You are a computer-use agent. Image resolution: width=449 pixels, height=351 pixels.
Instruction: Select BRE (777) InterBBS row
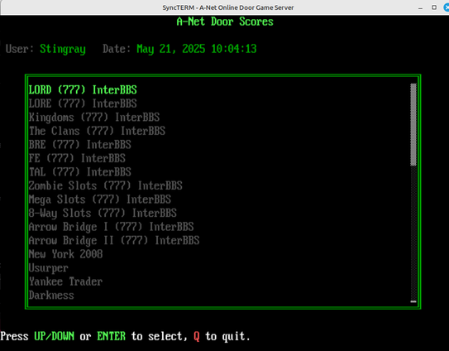pyautogui.click(x=80, y=145)
